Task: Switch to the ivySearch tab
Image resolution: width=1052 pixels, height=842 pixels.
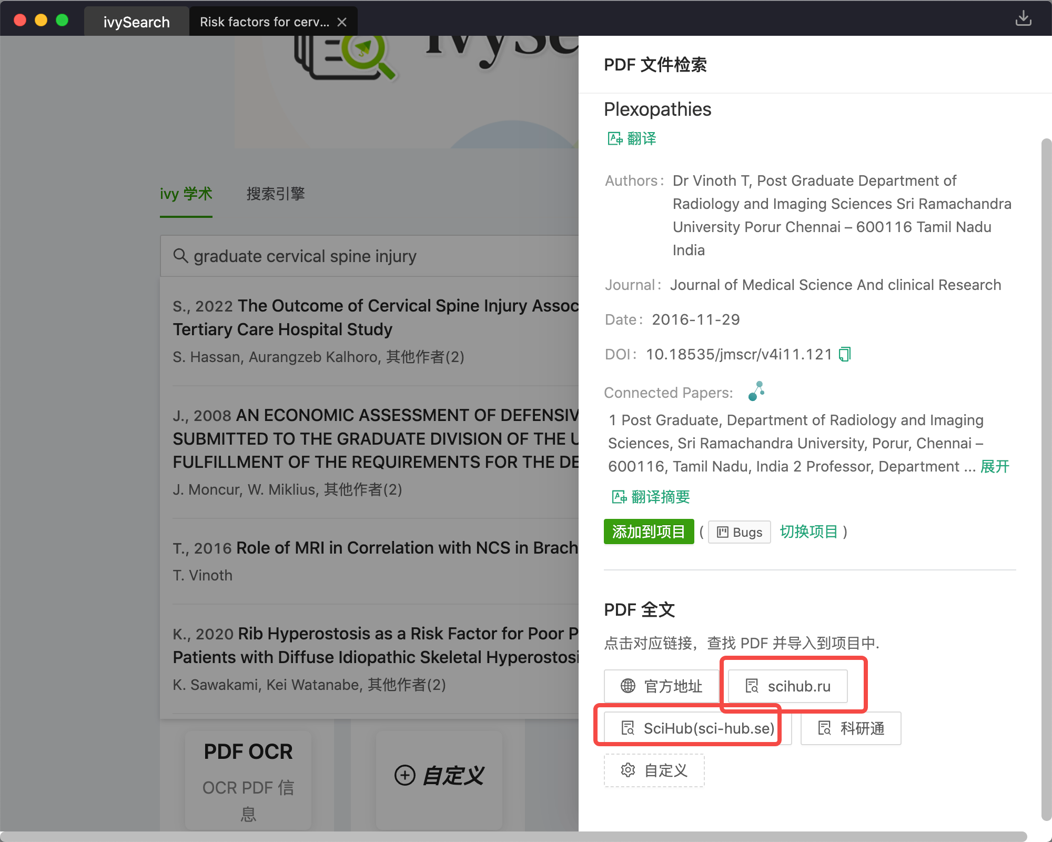Action: tap(137, 22)
